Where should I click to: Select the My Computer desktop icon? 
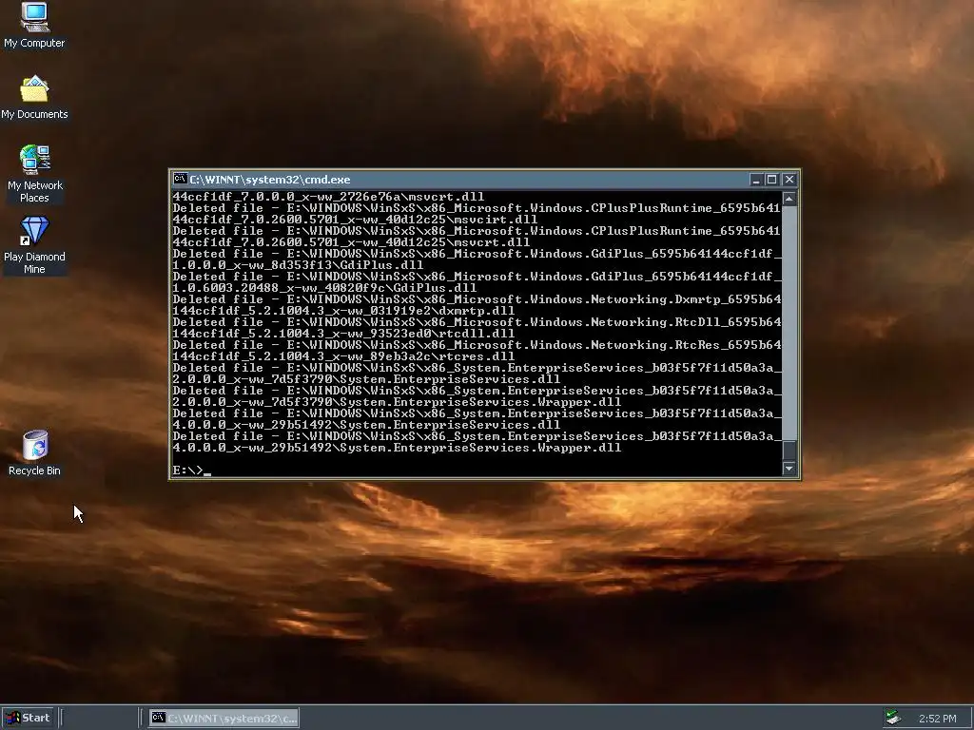(x=34, y=25)
